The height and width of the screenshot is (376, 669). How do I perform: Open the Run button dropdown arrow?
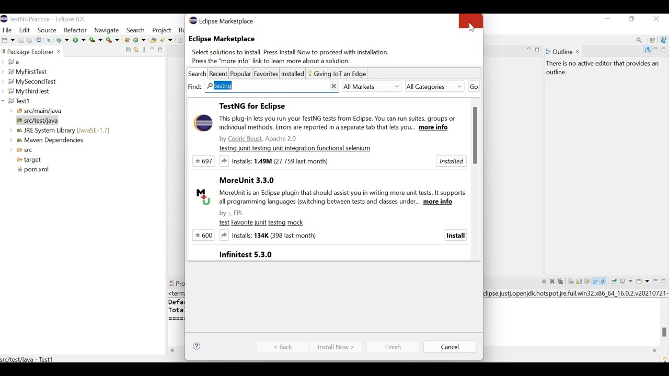[84, 40]
